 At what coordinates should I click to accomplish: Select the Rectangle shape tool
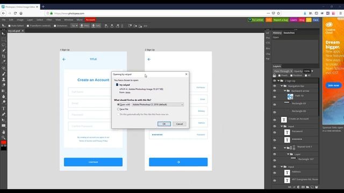[3, 125]
